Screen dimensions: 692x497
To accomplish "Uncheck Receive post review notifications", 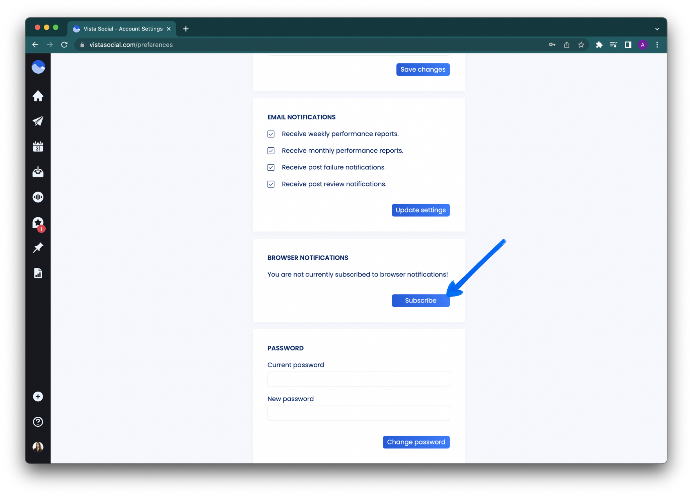I will click(271, 184).
